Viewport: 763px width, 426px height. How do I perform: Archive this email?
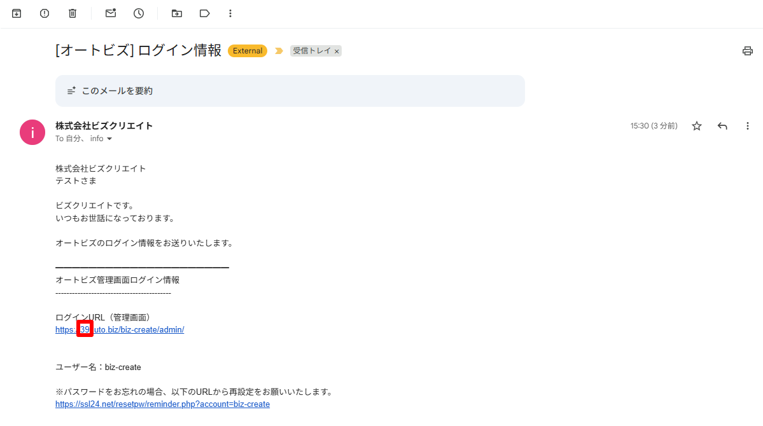pyautogui.click(x=17, y=13)
